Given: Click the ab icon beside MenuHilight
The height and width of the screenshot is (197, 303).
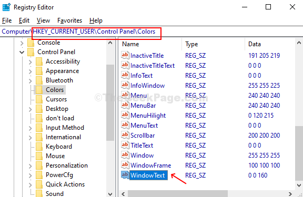Looking at the screenshot, I should (125, 115).
